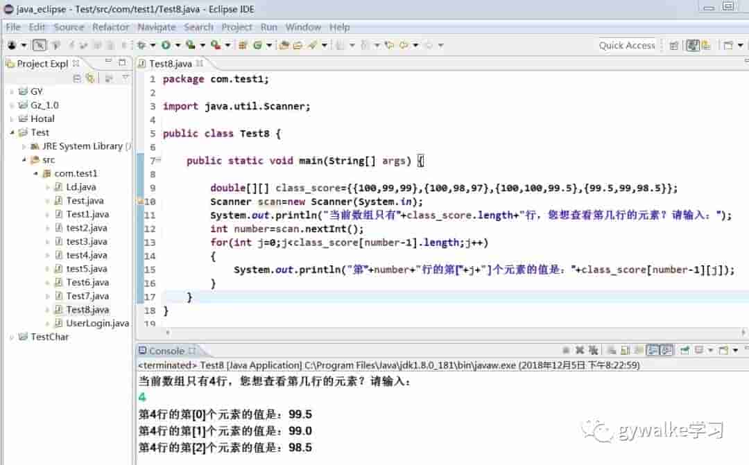The height and width of the screenshot is (465, 749).
Task: Click the New Java Package icon
Action: (x=243, y=45)
